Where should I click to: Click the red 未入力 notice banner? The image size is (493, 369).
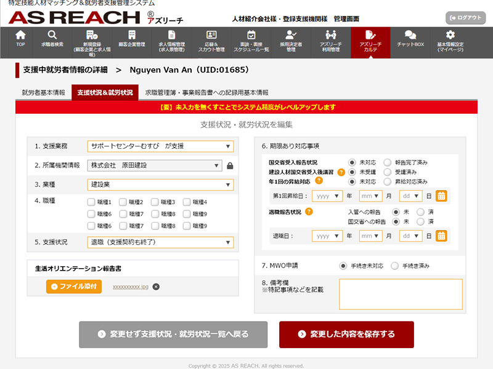(x=246, y=107)
